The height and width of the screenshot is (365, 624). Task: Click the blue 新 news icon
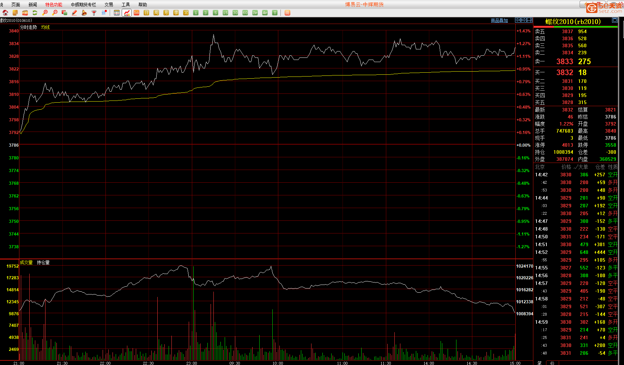tap(104, 13)
